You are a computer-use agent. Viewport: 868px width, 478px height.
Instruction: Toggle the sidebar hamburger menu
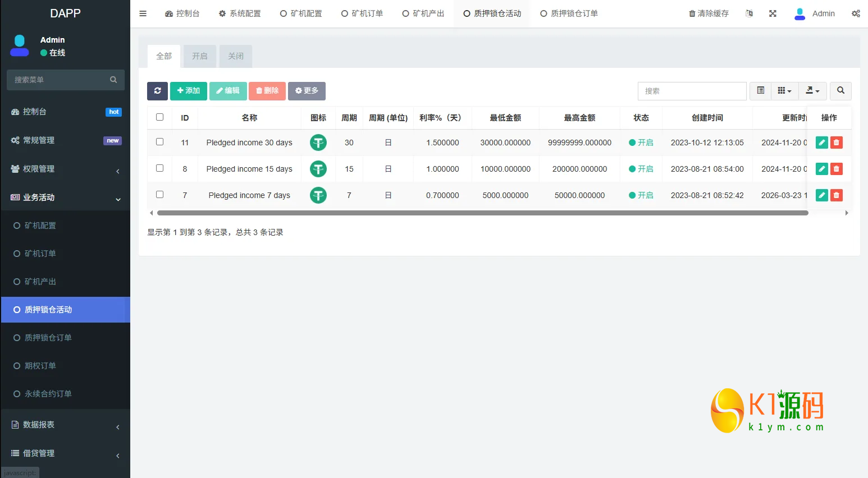coord(143,13)
